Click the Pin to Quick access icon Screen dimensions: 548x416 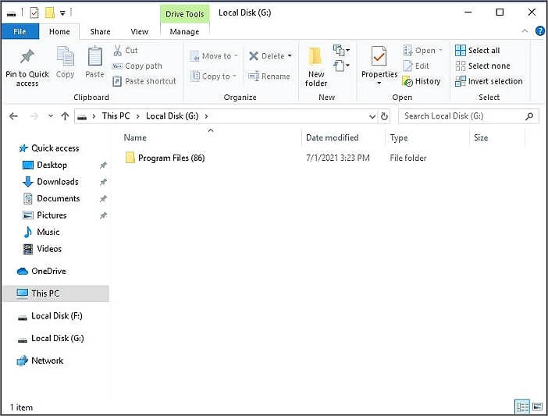(x=27, y=58)
